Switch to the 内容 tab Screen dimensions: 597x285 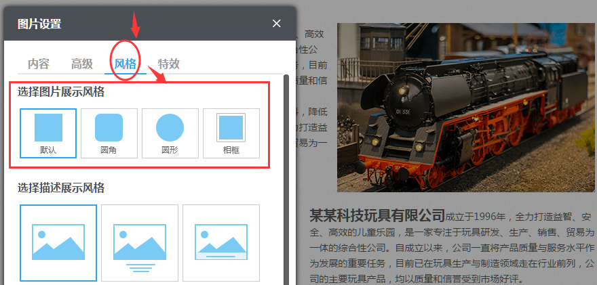coord(39,64)
